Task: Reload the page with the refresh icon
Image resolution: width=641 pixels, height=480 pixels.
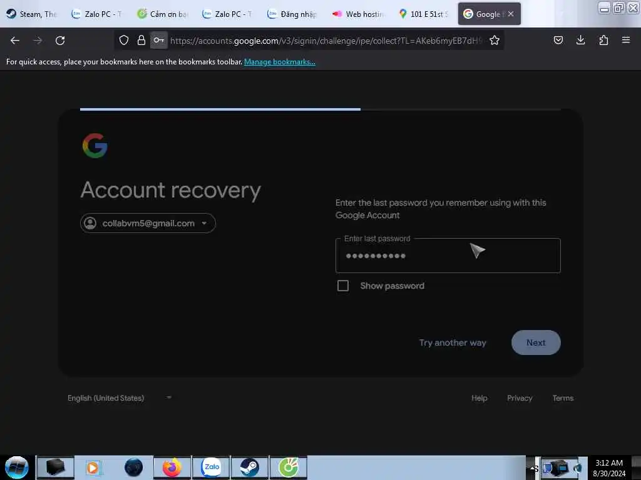Action: point(60,41)
